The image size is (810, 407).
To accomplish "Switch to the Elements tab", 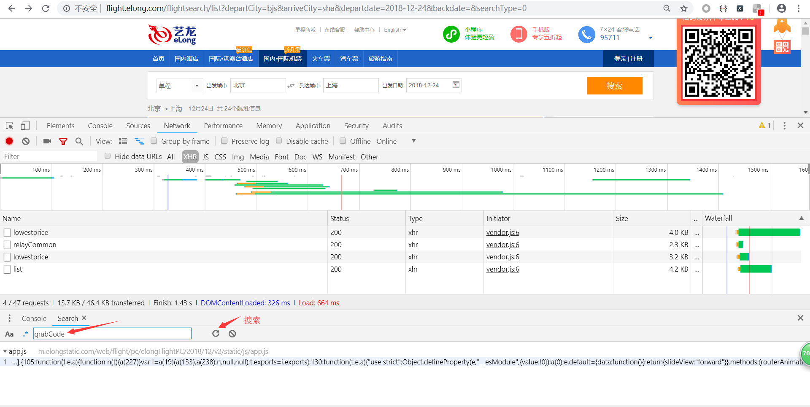I will tap(60, 126).
